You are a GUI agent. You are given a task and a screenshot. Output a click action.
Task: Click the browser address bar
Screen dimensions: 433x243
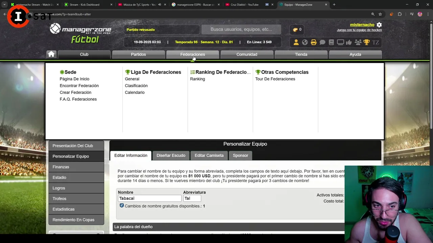click(200, 14)
